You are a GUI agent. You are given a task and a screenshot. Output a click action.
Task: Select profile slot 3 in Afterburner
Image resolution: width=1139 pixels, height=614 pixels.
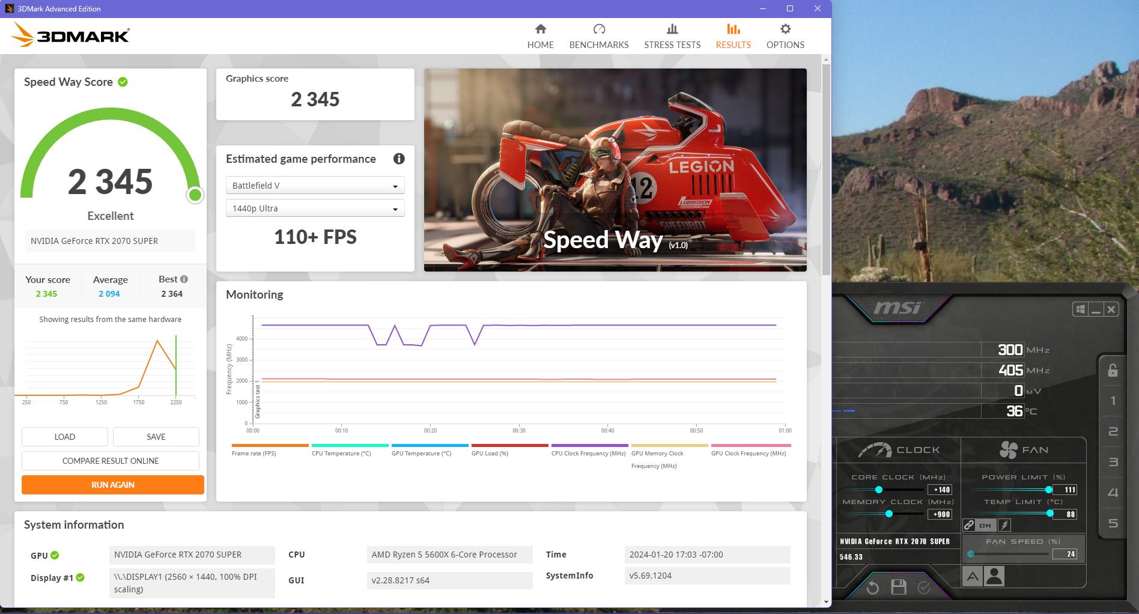click(x=1113, y=462)
